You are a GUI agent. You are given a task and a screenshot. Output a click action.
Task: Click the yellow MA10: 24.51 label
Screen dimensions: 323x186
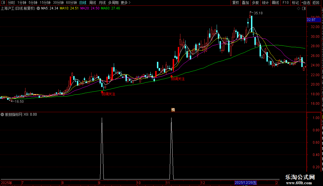click(x=69, y=9)
